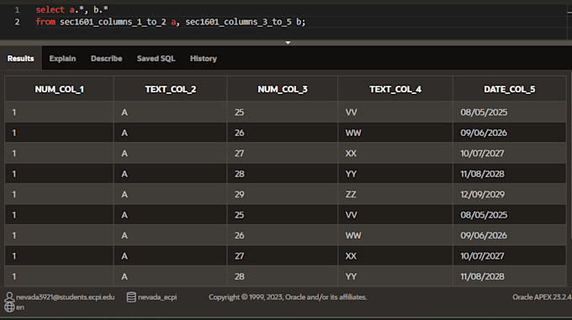Click the DATE_COL_5 column header
Viewport: 572px width, 320px height.
point(509,89)
